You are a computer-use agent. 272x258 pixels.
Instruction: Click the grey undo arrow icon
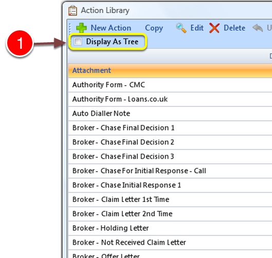(x=258, y=28)
